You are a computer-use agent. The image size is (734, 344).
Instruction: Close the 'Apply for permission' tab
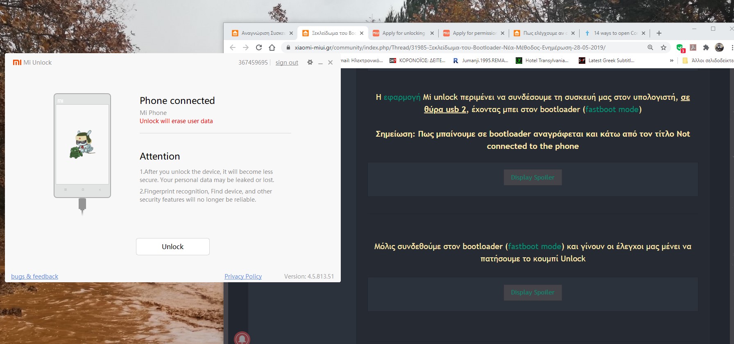click(503, 33)
